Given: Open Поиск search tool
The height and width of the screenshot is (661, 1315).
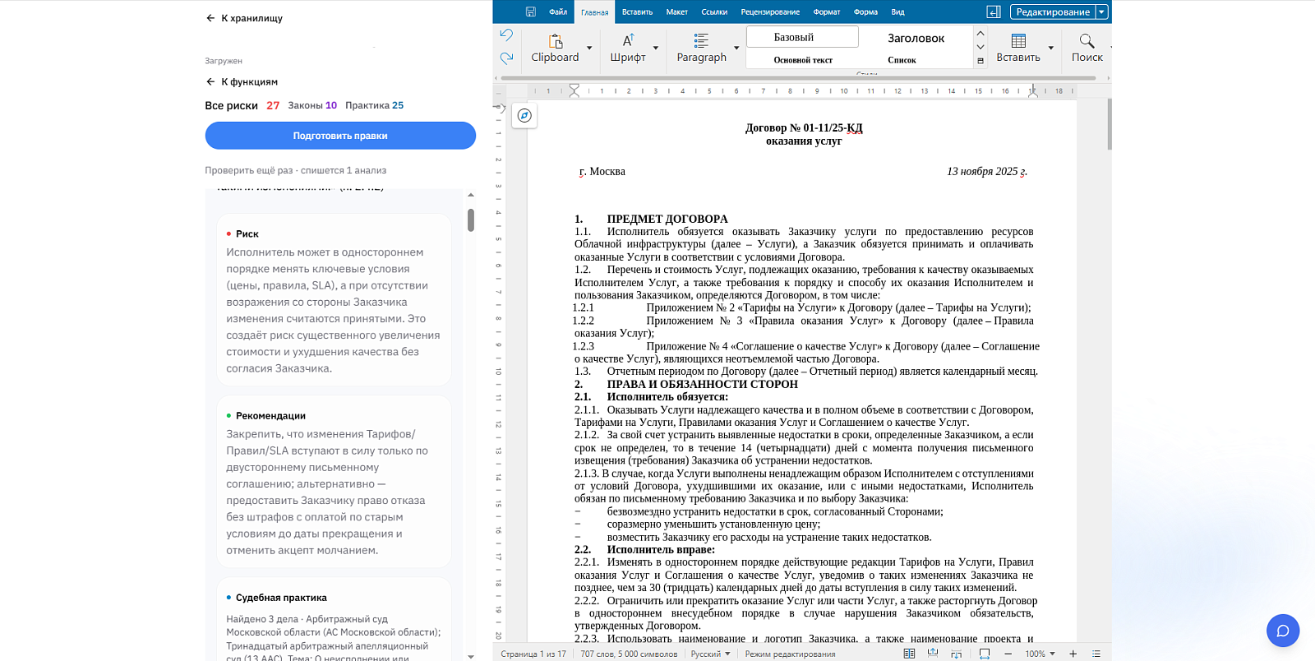Looking at the screenshot, I should pyautogui.click(x=1087, y=48).
